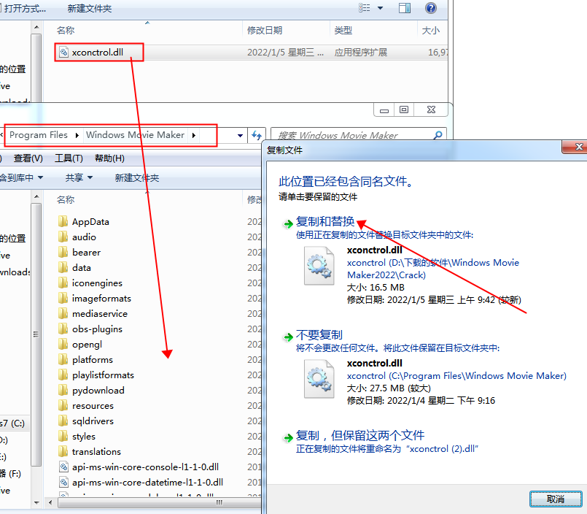Click Windows Movie Maker breadcrumb segment
Screen dimensions: 587x514
[x=135, y=135]
